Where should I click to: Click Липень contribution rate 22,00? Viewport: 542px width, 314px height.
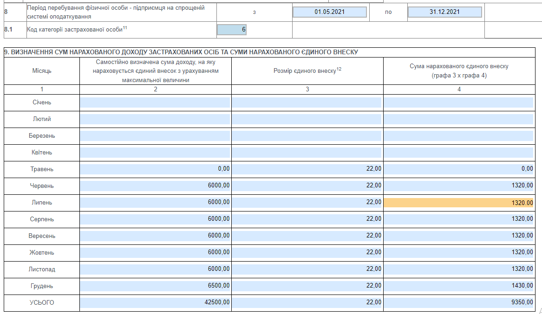pyautogui.click(x=307, y=203)
